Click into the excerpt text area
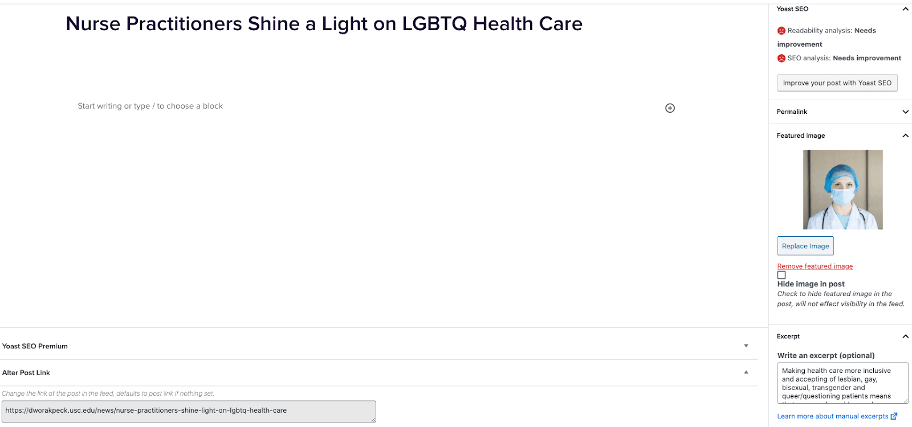This screenshot has width=912, height=427. point(842,383)
